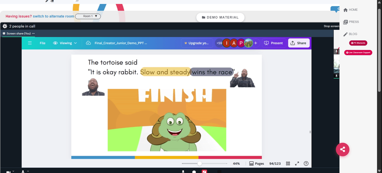Click the collaborator avatar labeled I

click(227, 43)
